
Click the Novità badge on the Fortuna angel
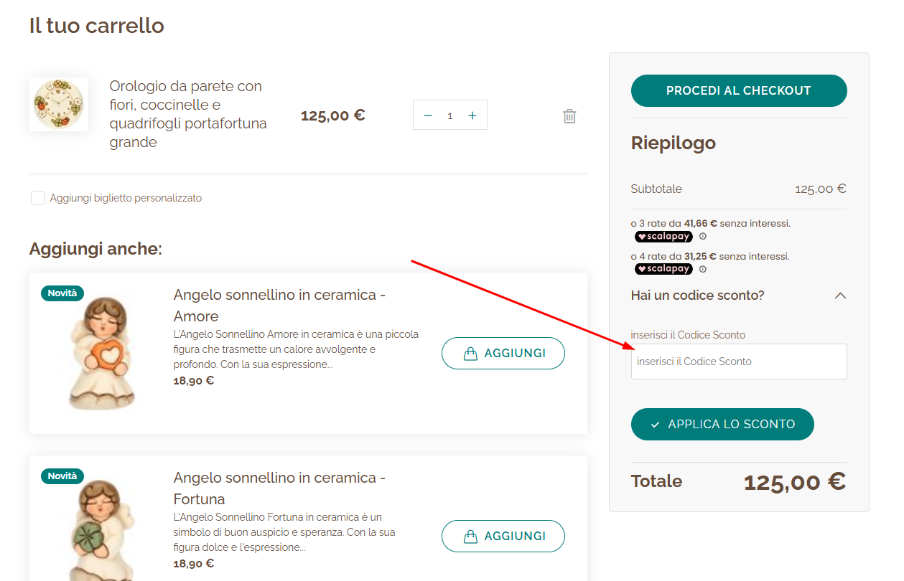[x=62, y=476]
